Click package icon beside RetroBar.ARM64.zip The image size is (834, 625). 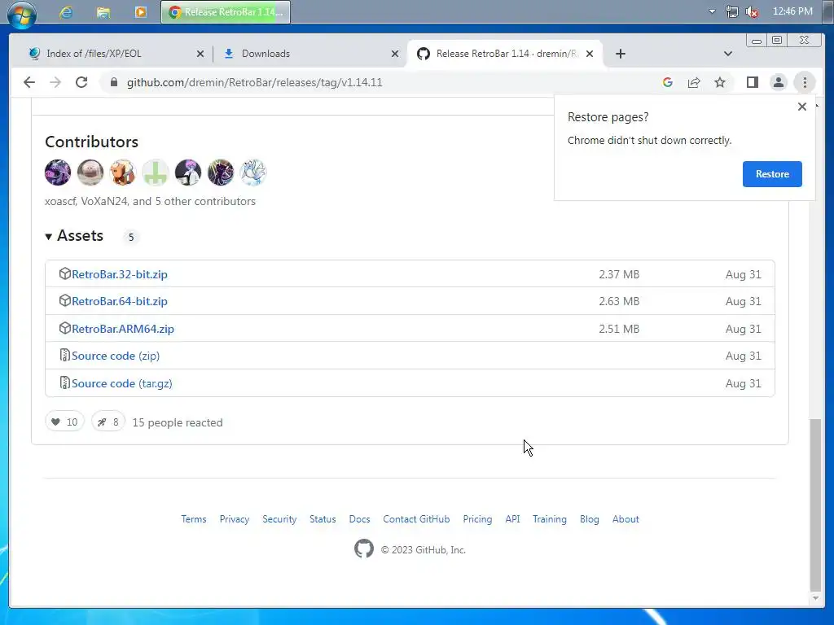tap(64, 328)
